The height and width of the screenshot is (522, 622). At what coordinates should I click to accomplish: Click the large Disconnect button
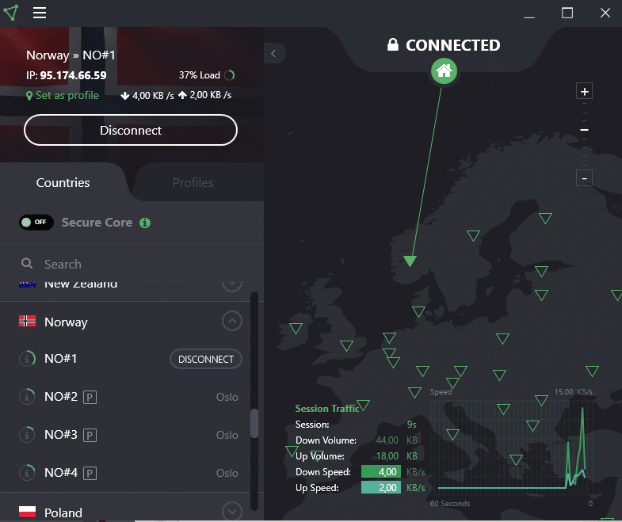click(131, 130)
